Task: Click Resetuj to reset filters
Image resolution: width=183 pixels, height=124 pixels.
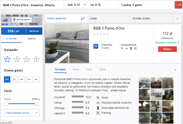Action: [x=34, y=31]
